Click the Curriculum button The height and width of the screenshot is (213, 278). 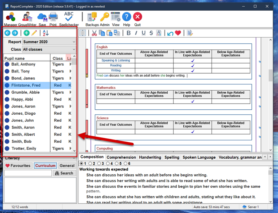point(45,165)
